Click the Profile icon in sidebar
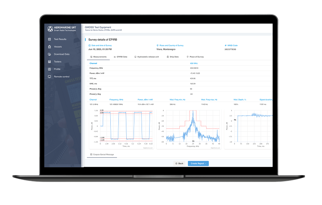 tap(49, 69)
